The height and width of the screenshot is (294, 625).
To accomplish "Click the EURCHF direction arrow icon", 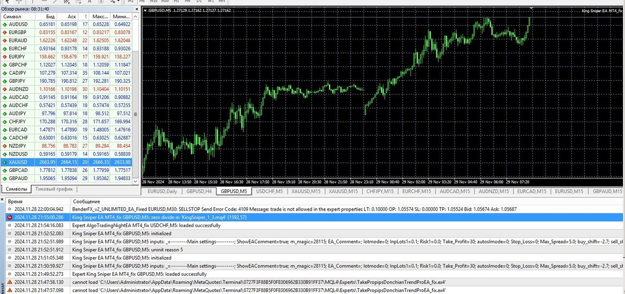I will [x=5, y=48].
